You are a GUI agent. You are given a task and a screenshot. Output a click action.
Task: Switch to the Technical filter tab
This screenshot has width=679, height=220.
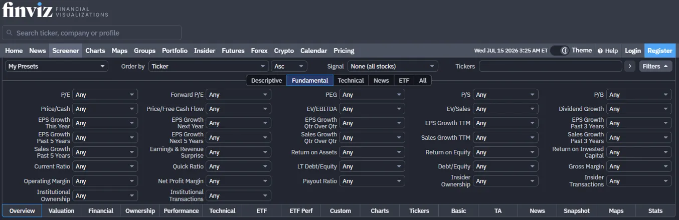[351, 80]
